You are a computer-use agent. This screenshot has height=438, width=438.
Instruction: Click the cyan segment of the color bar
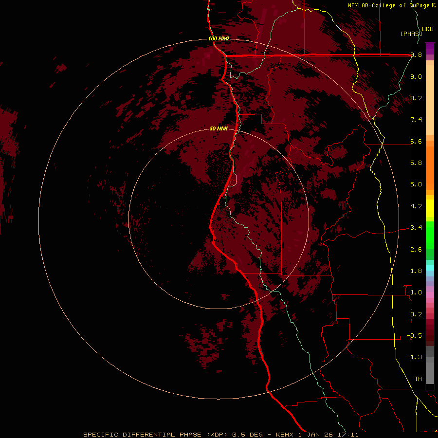tap(430, 267)
